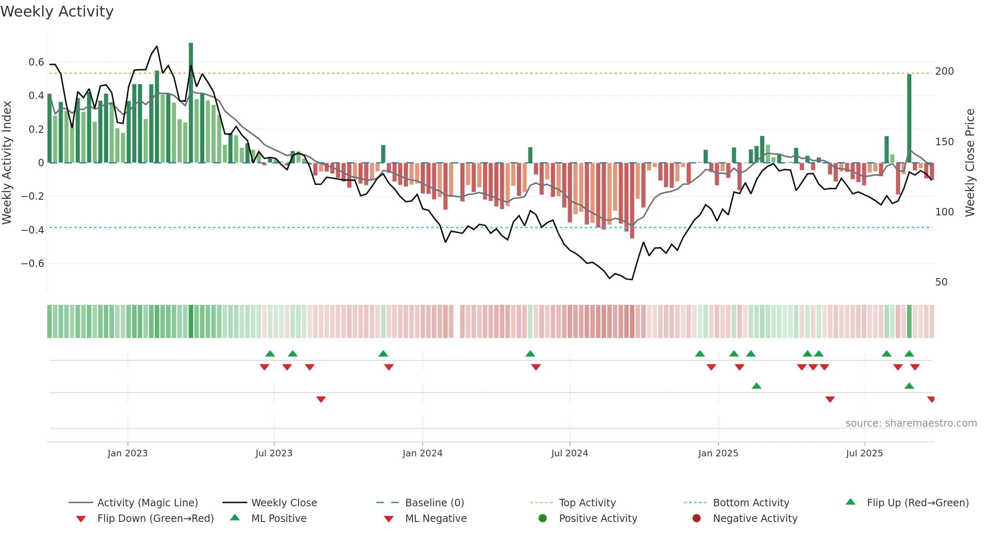991x557 pixels.
Task: Click the Jan 2024 x-axis label
Action: pos(422,453)
